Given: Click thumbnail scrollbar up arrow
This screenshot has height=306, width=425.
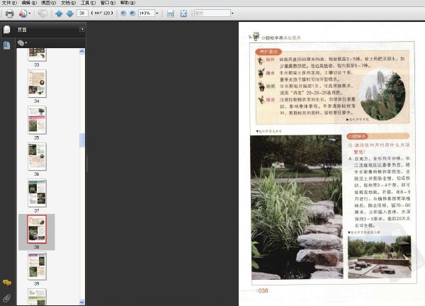Looking at the screenshot, I should (82, 51).
